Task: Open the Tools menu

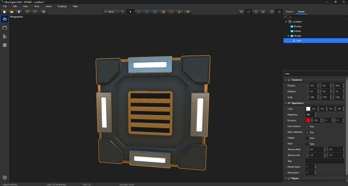Action: (37, 6)
